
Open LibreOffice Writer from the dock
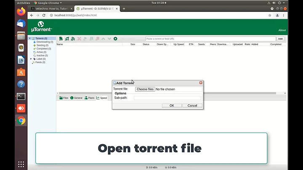(x=21, y=60)
